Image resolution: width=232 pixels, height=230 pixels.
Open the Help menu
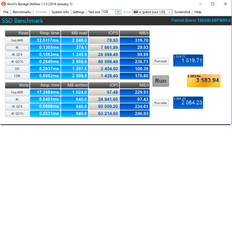point(198,12)
